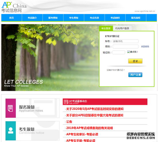Viewport: 158px width, 142px height.
Task: Click the teal person icon for 考生须知
Action: tap(11, 131)
